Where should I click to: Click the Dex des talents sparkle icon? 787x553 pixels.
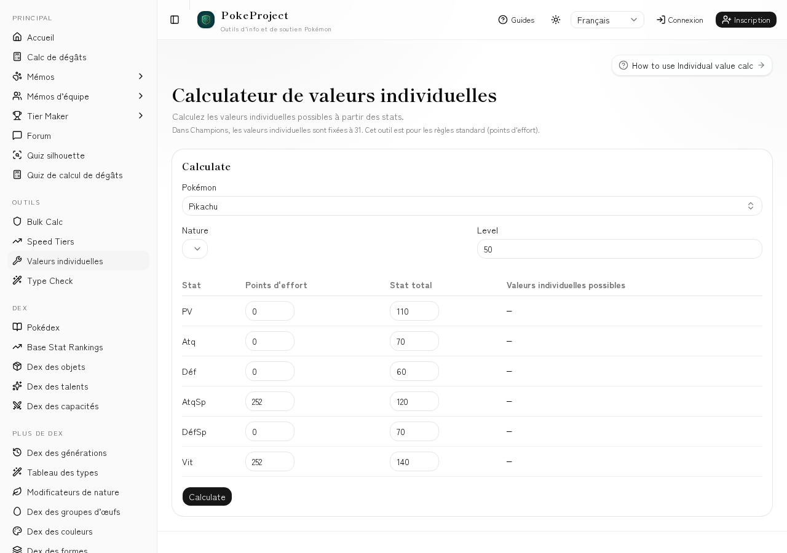17,386
